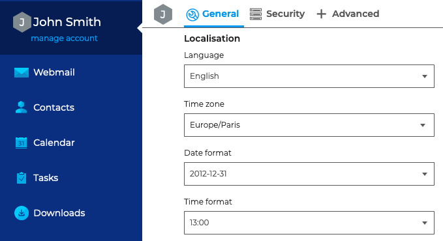Go to Webmail from sidebar label
This screenshot has height=241, width=443.
[54, 72]
